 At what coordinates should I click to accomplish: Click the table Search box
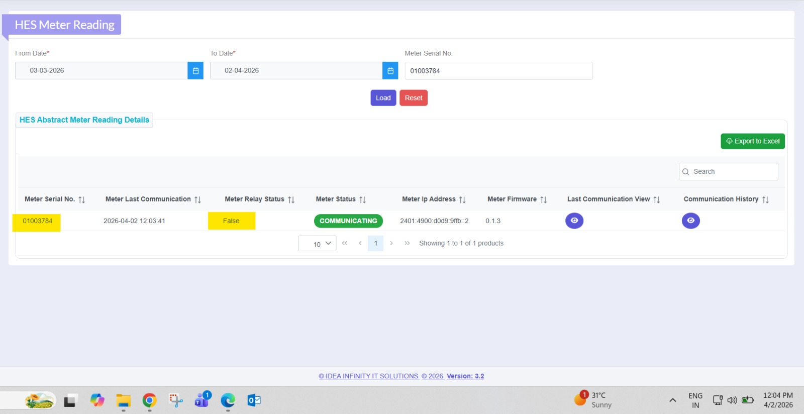tap(729, 172)
